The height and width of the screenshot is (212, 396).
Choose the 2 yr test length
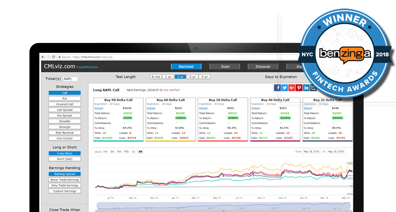[x=180, y=77]
